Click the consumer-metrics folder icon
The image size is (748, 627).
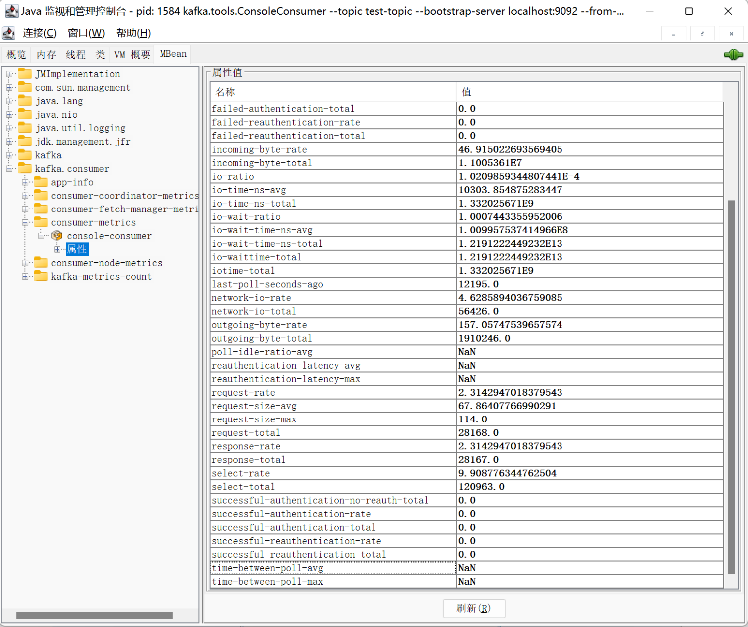(x=41, y=222)
